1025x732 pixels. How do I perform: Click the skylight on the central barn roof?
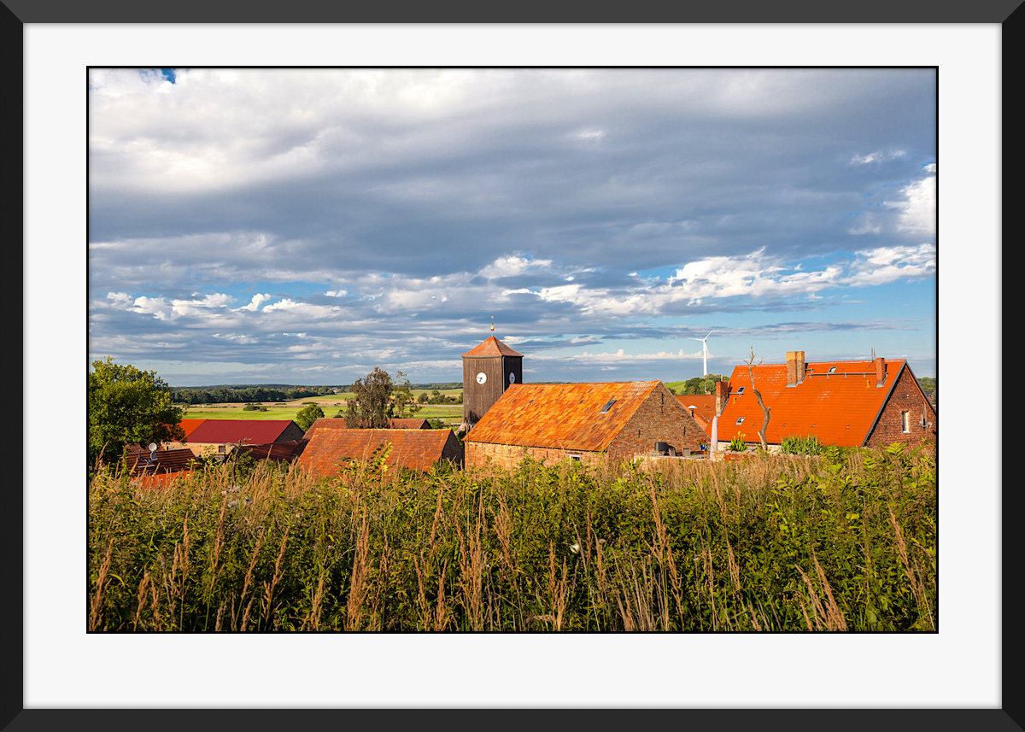tap(607, 406)
